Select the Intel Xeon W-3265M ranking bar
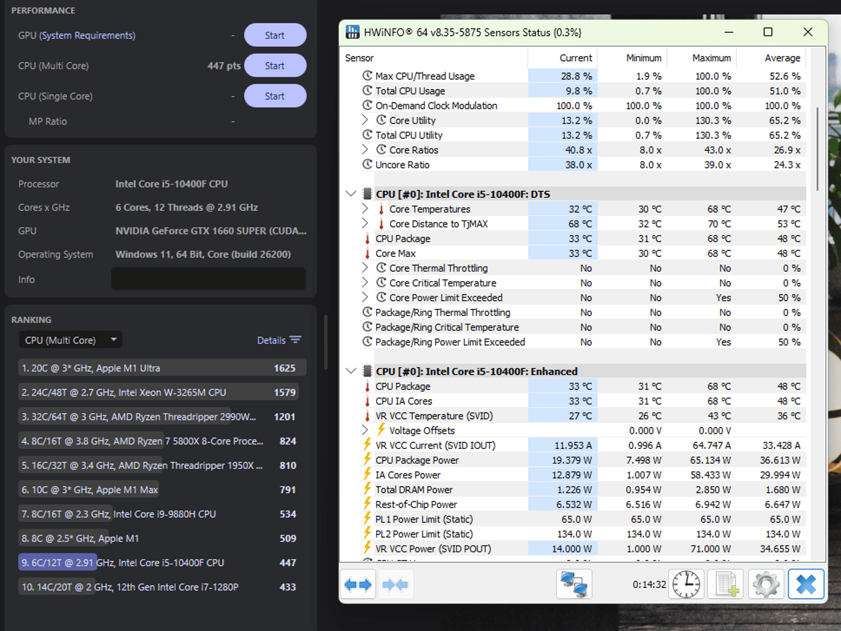841x631 pixels. pyautogui.click(x=159, y=392)
